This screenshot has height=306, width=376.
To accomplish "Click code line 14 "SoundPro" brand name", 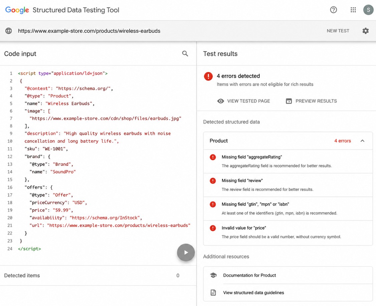I will (x=53, y=172).
